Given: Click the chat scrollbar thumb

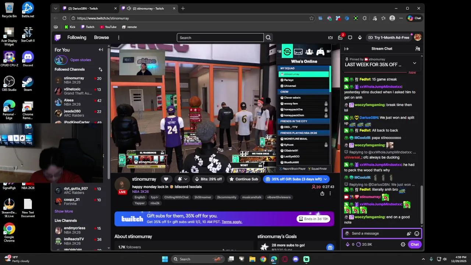Looking at the screenshot, I should tap(422, 204).
